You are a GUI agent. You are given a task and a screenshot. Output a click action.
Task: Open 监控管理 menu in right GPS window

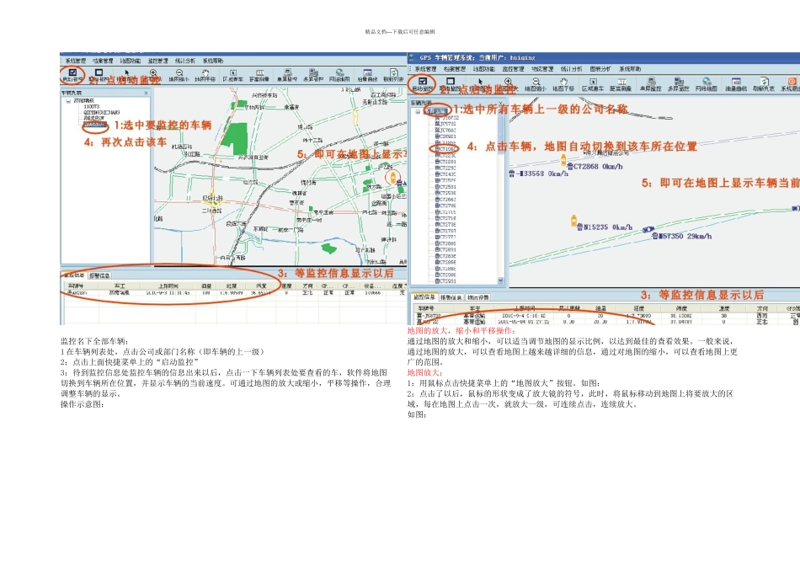click(x=514, y=68)
